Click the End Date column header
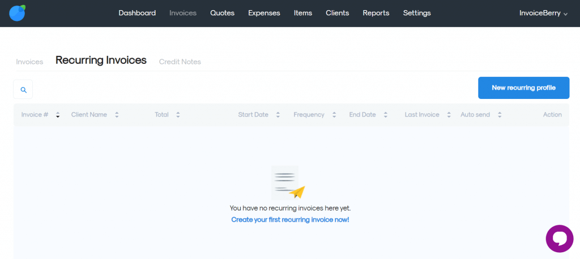Viewport: 580px width, 259px height. pos(362,115)
